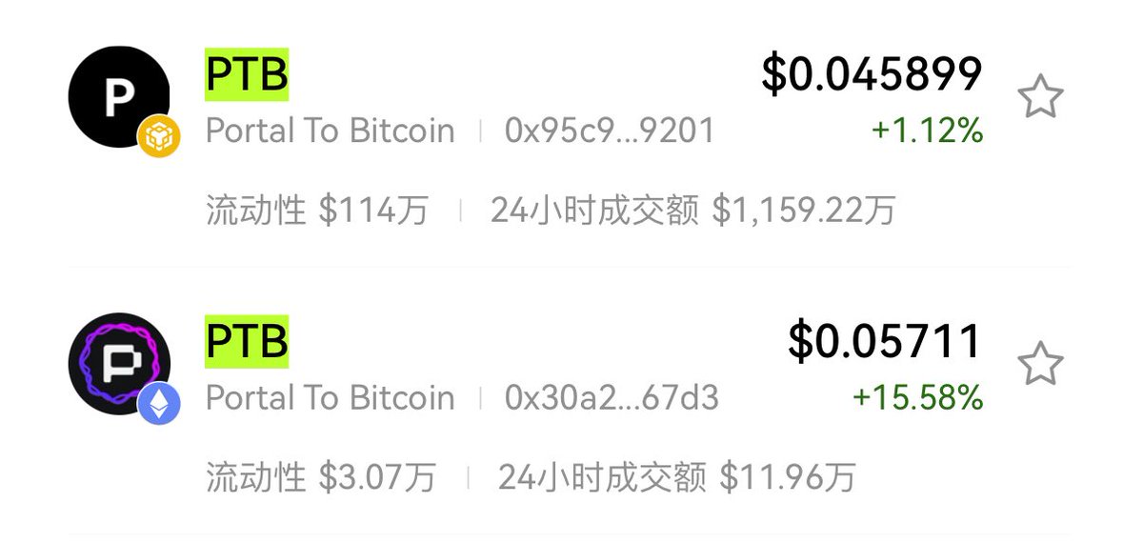Image resolution: width=1143 pixels, height=543 pixels.
Task: Copy contract address 0x95c9...9201
Action: [x=610, y=131]
